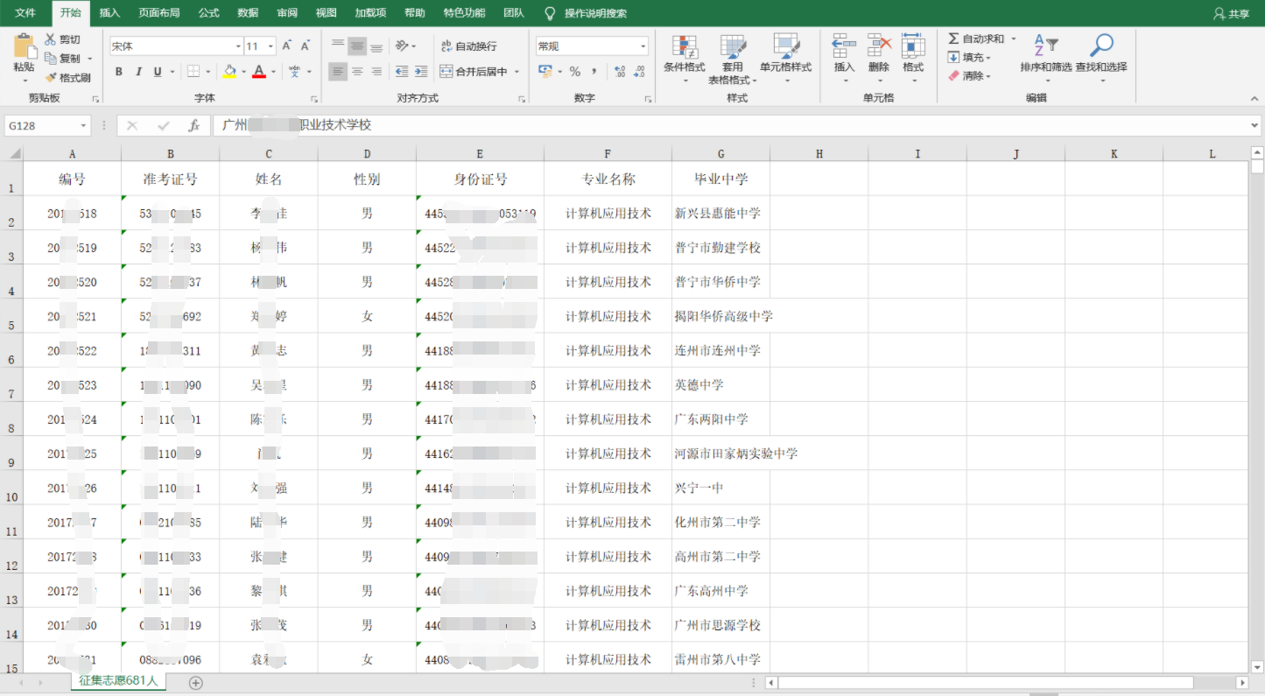The height and width of the screenshot is (696, 1265).
Task: Click the Fill (填充) button
Action: point(969,58)
